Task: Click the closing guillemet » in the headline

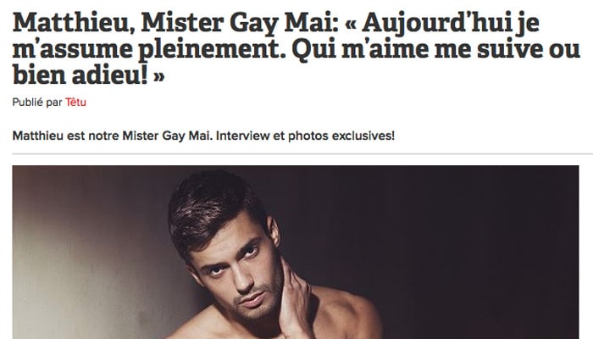Action: coord(159,77)
